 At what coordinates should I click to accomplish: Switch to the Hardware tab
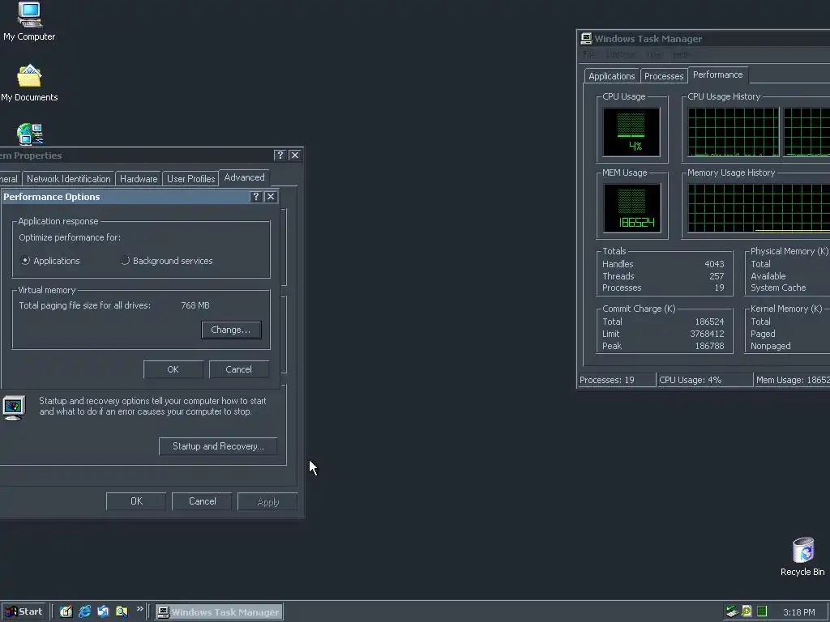coord(139,179)
